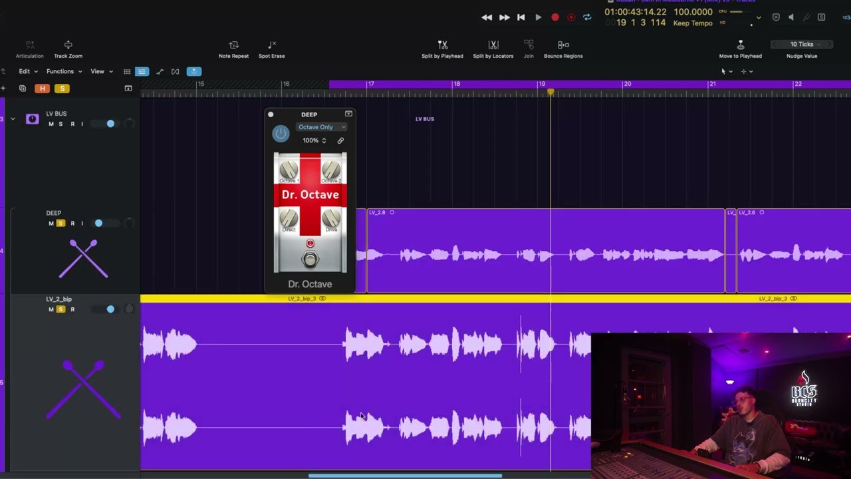Mute the DEEP track

(x=51, y=224)
